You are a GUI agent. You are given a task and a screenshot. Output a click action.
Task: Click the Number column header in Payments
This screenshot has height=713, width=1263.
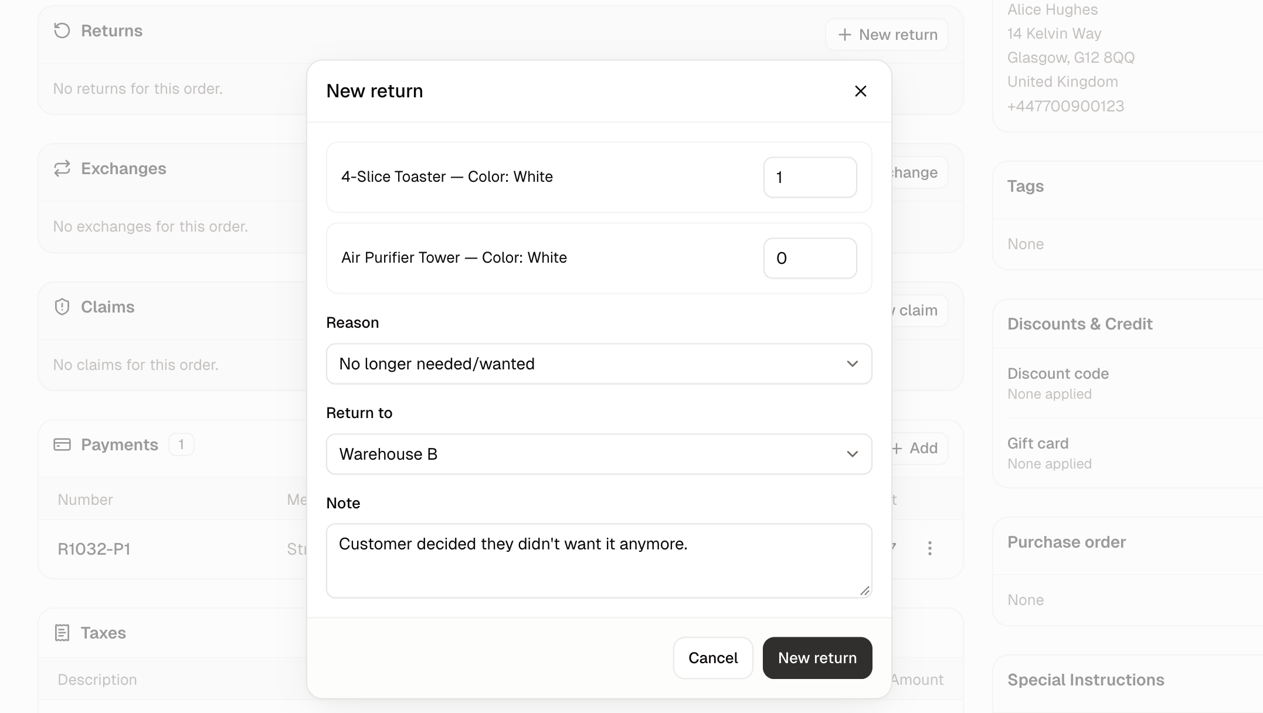coord(85,500)
